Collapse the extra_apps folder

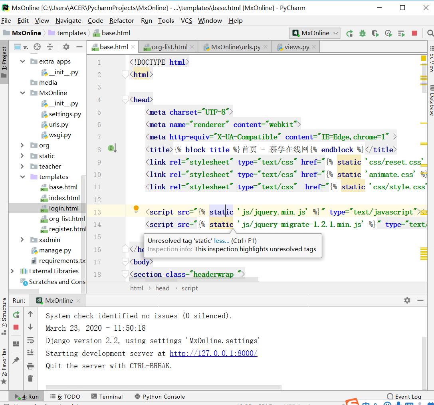(23, 62)
